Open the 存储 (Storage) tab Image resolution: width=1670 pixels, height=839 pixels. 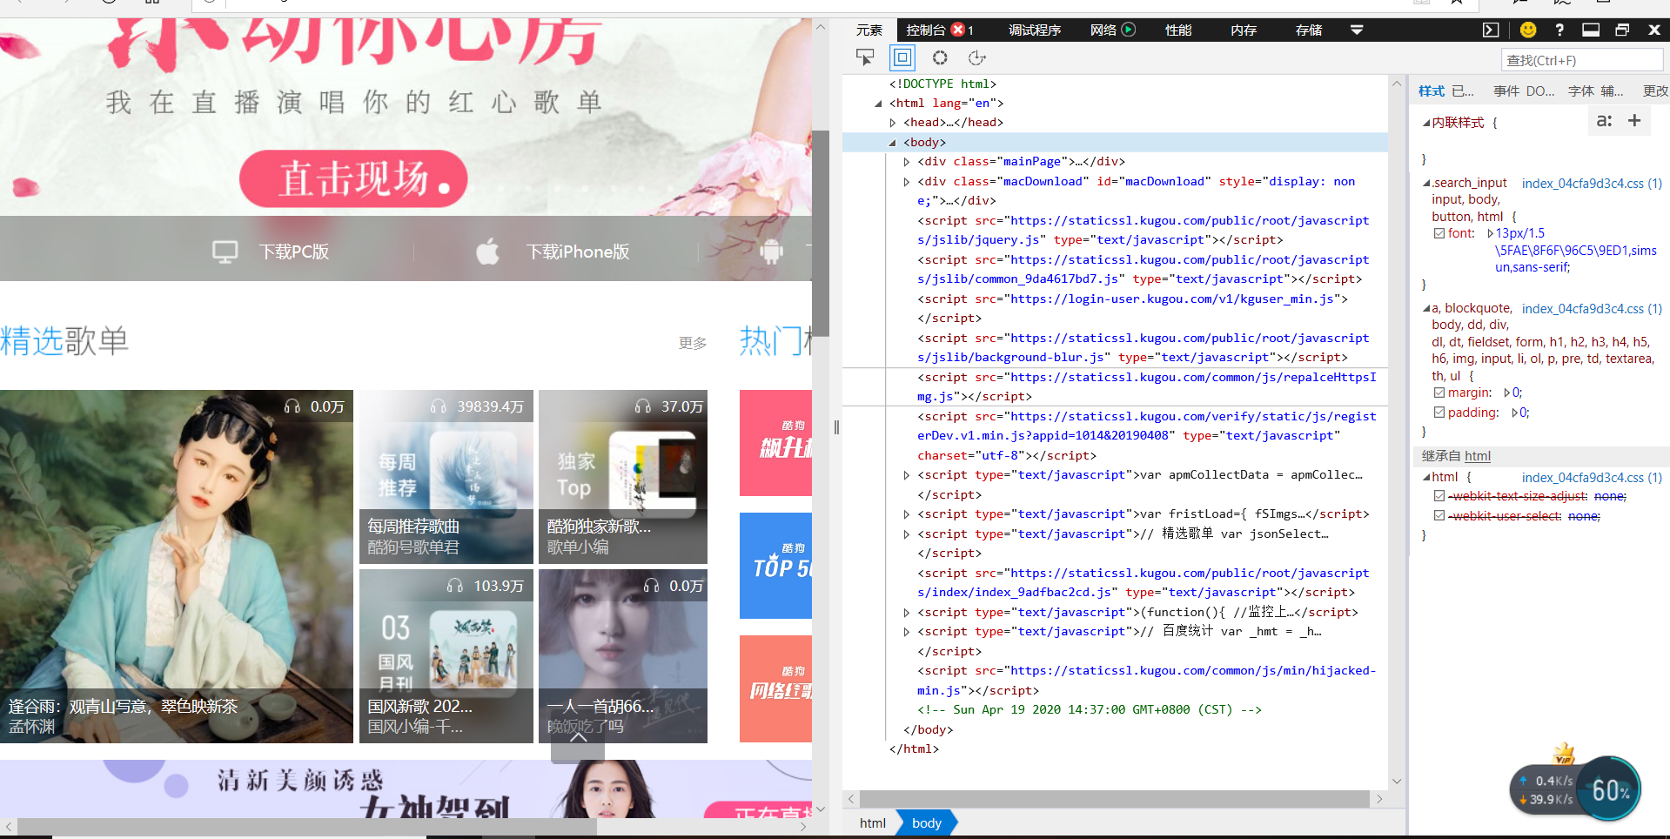[x=1309, y=30]
